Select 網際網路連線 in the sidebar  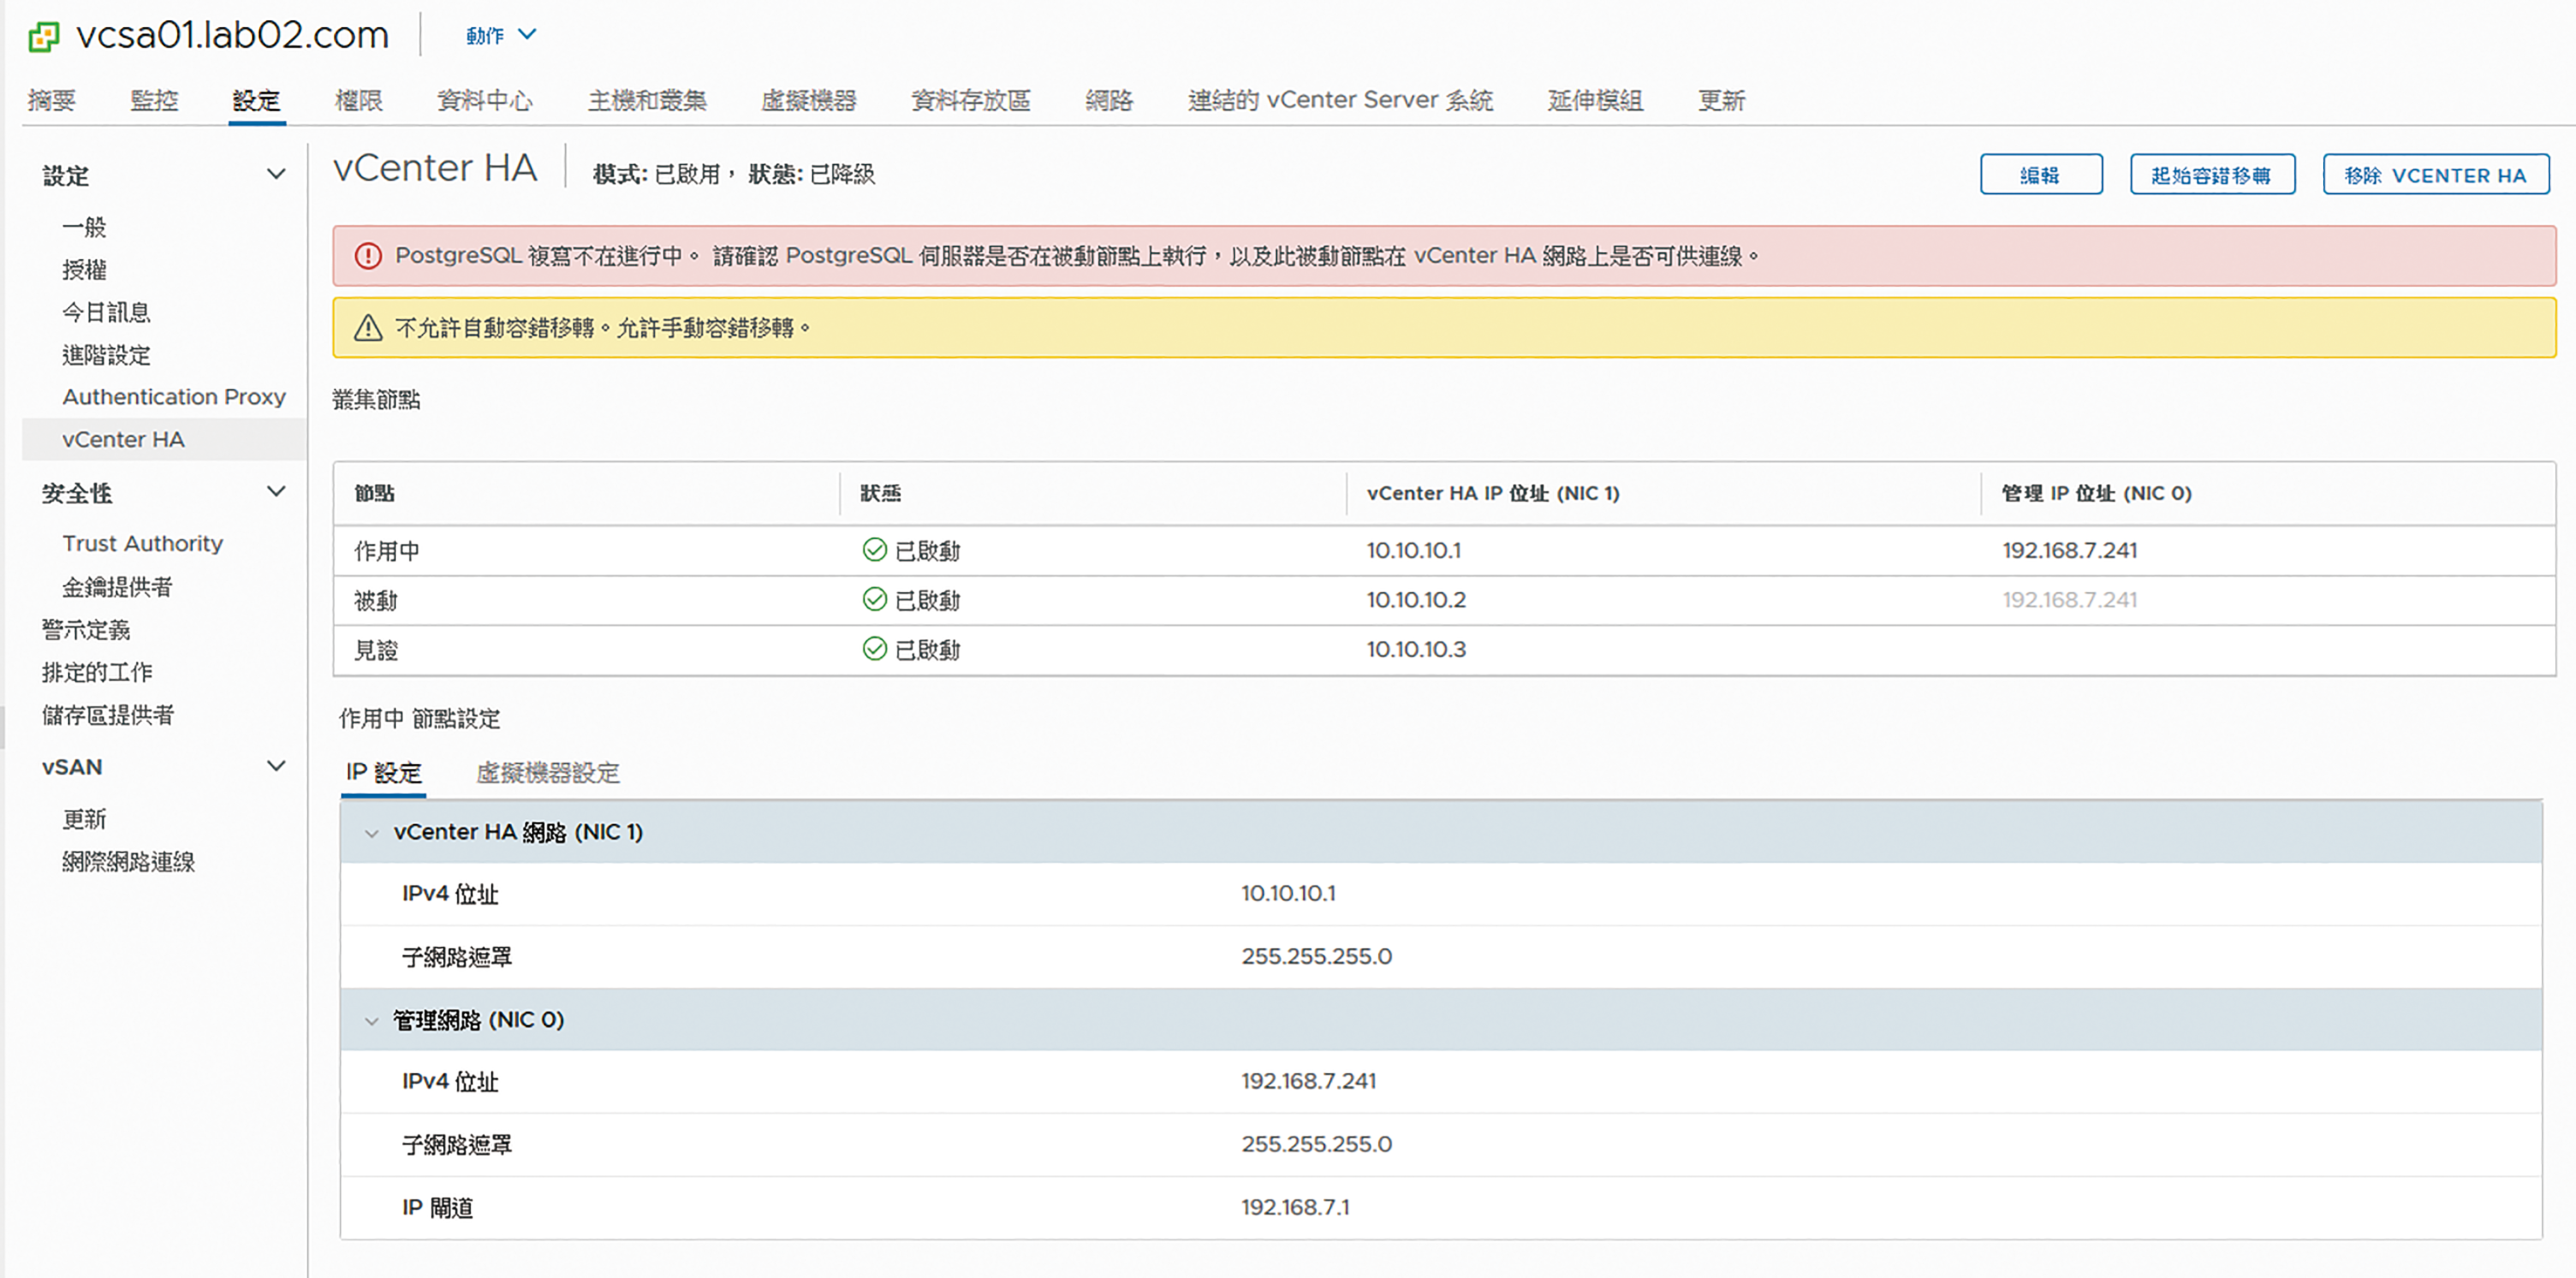128,862
